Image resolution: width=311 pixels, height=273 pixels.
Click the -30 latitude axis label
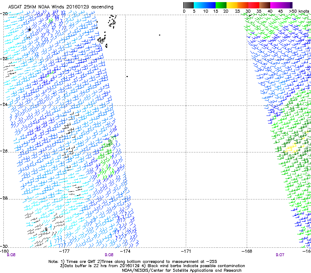pyautogui.click(x=4, y=246)
